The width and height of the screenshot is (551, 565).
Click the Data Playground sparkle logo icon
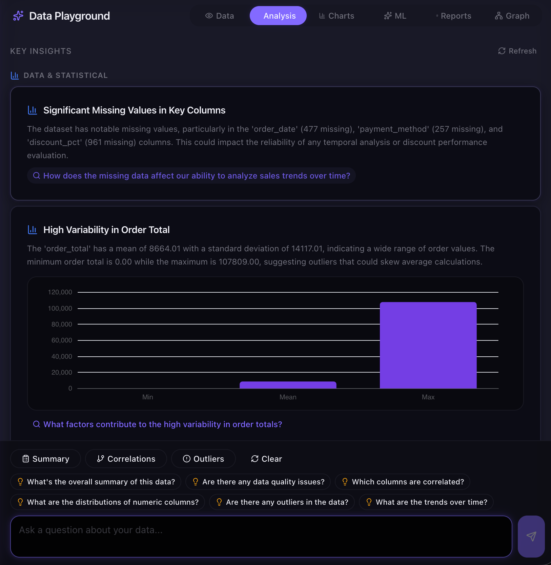tap(18, 16)
